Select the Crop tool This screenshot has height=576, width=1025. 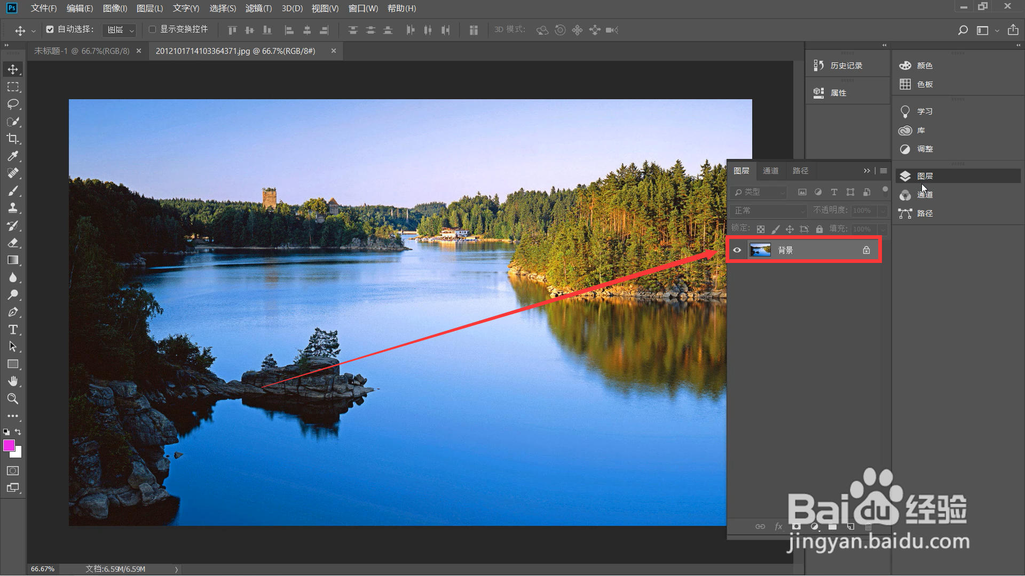pyautogui.click(x=13, y=139)
